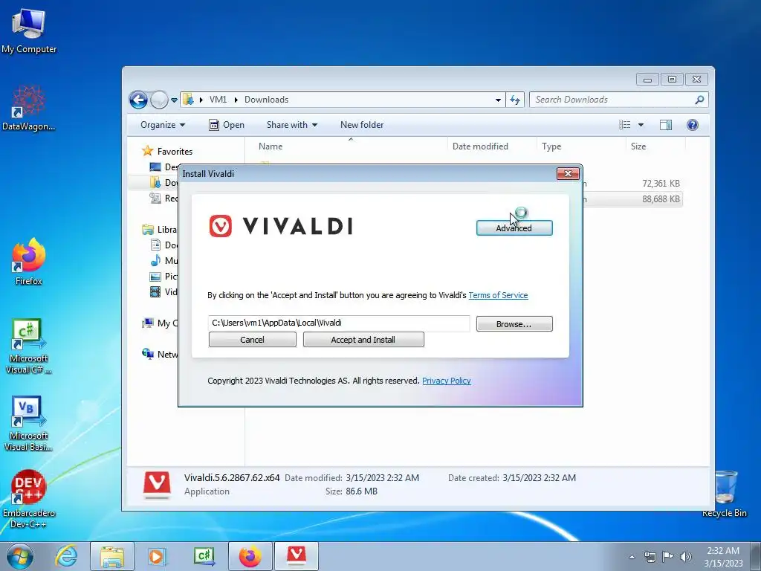Select Libraries in navigation pane

point(160,230)
